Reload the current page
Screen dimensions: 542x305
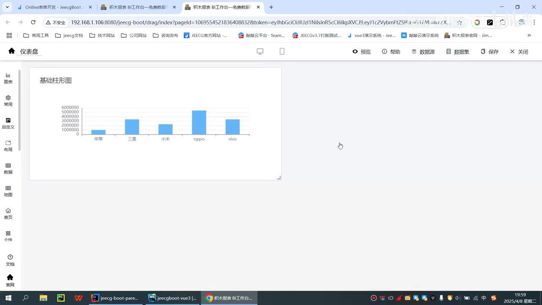[x=33, y=22]
